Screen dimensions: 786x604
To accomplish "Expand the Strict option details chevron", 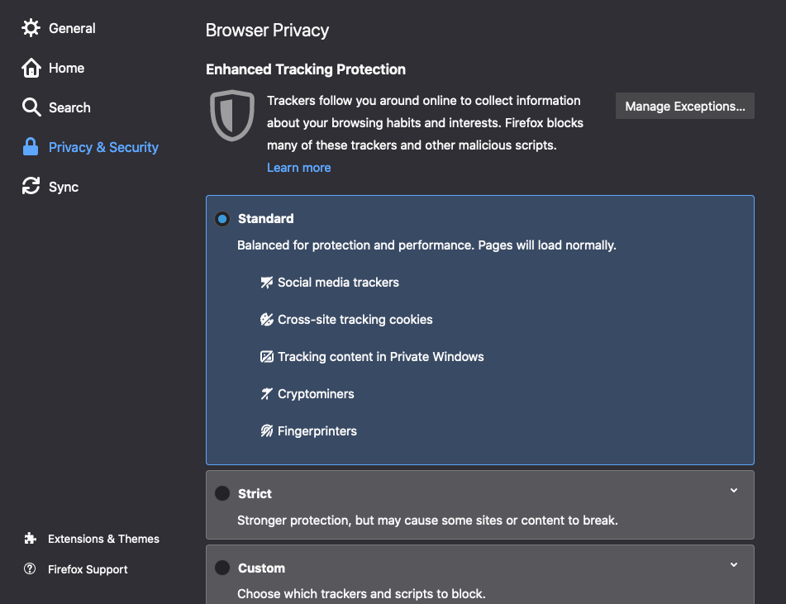I will point(734,491).
